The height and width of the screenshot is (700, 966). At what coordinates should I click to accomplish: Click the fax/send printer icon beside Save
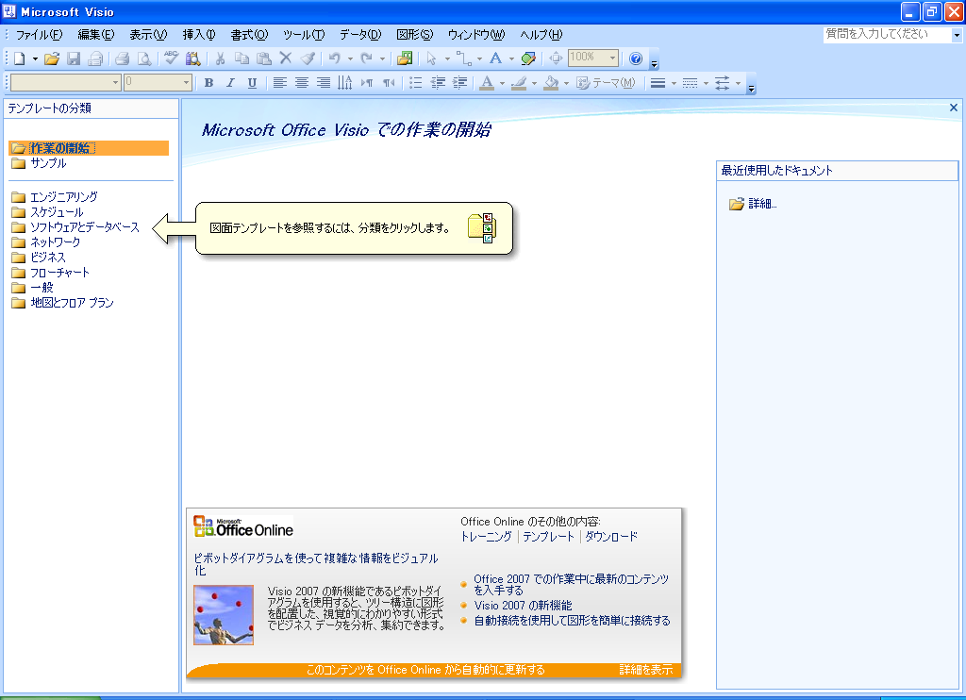95,58
